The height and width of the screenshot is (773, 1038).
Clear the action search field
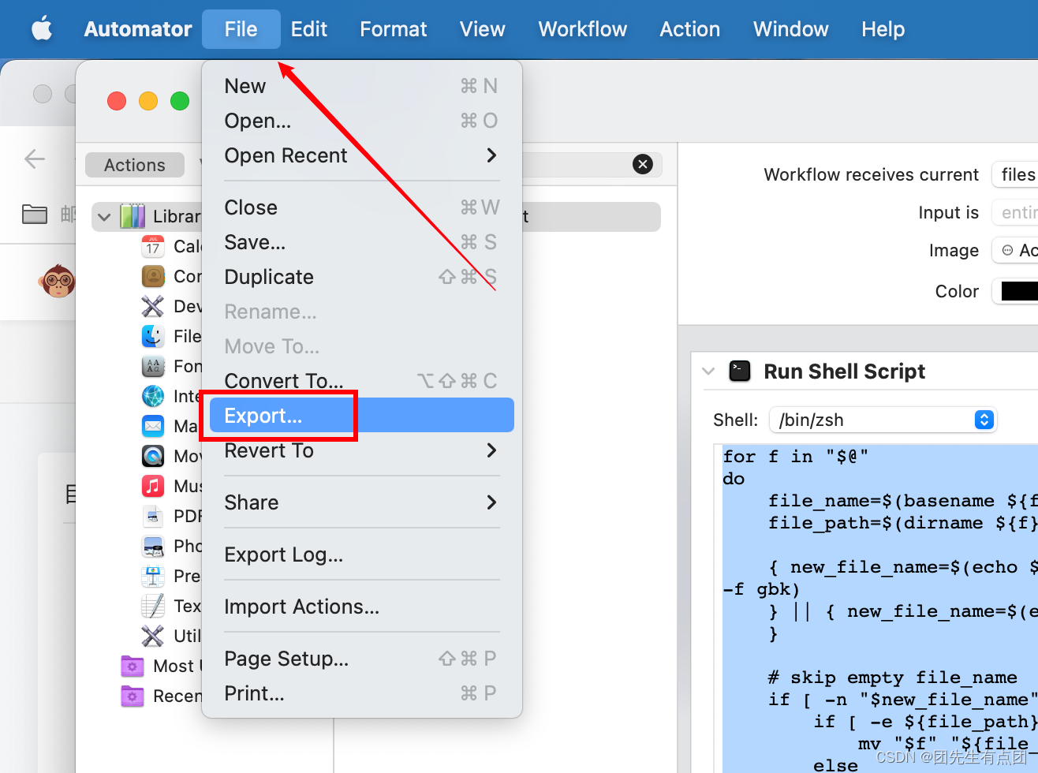pos(643,164)
